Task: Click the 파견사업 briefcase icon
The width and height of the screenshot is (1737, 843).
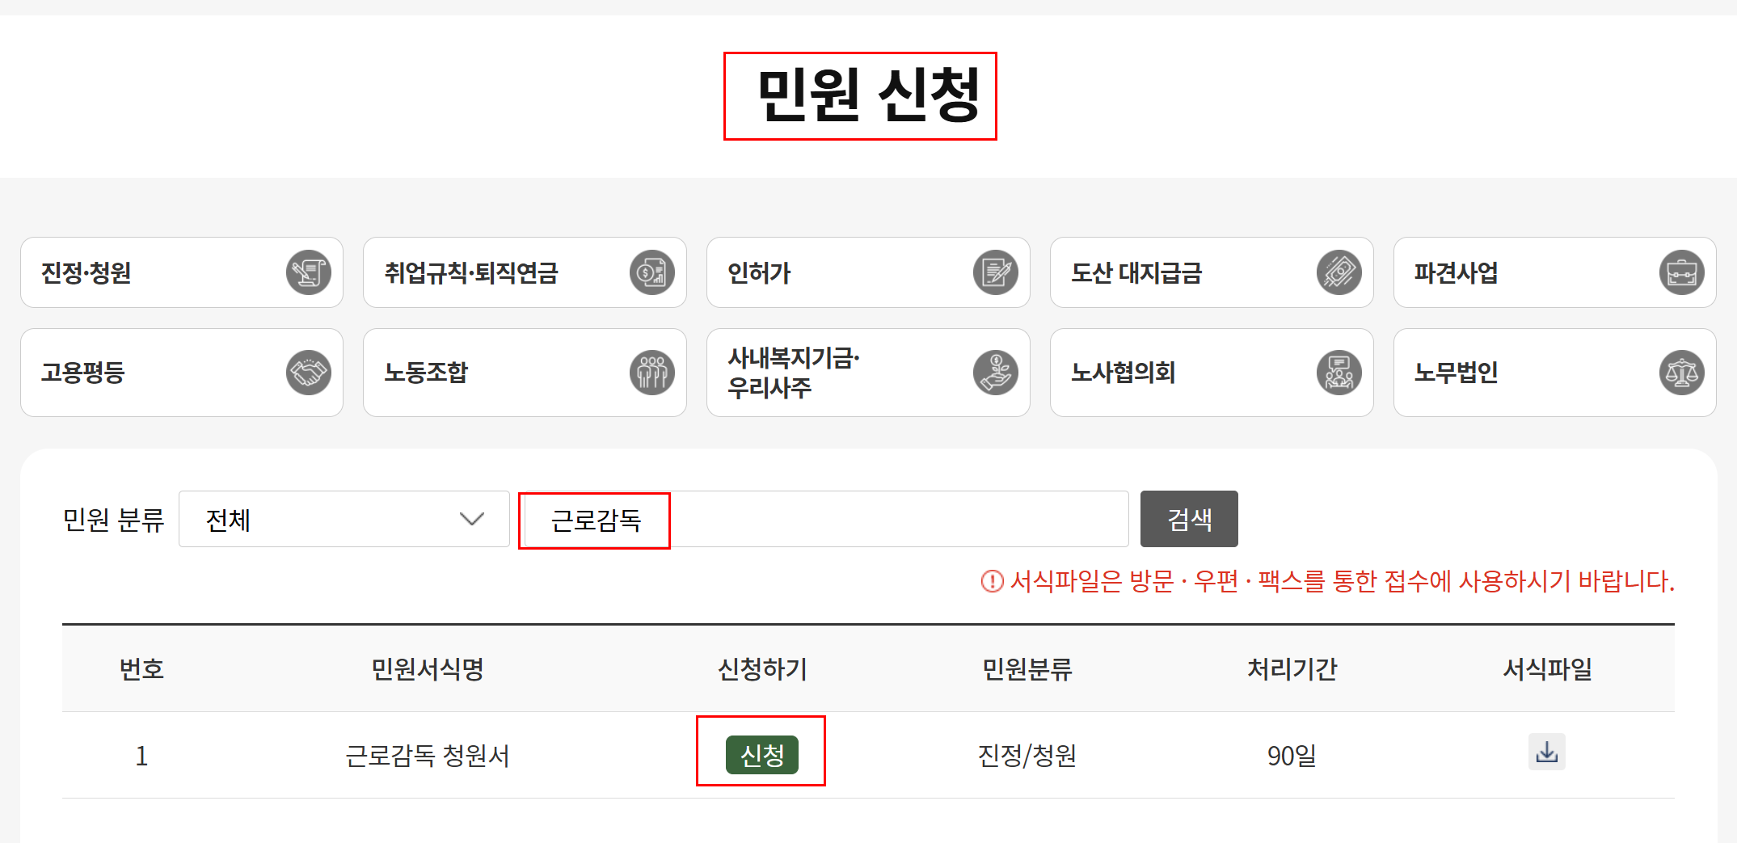Action: pos(1681,272)
